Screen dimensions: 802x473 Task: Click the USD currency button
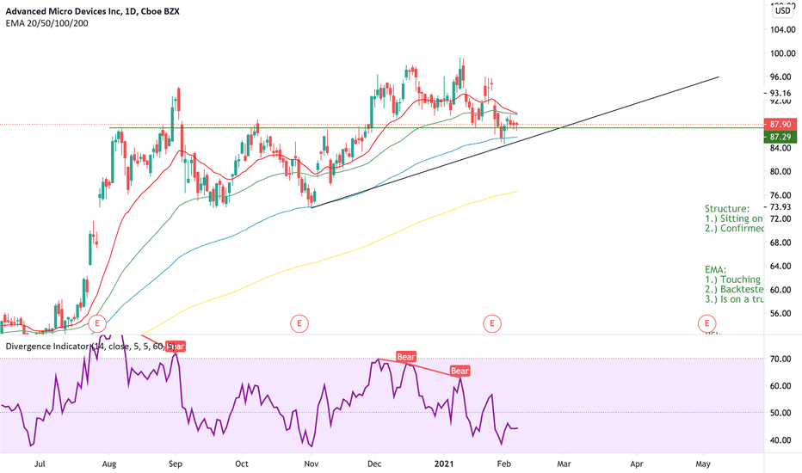coord(782,10)
